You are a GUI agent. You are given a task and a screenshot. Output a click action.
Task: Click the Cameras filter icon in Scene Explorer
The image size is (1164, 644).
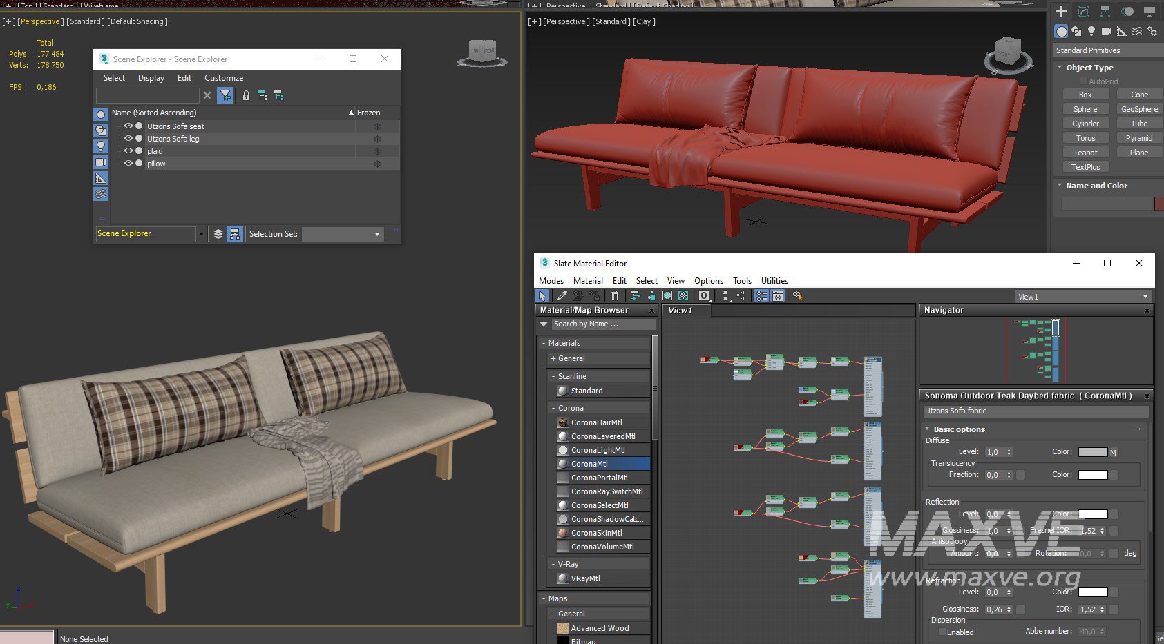click(x=101, y=162)
